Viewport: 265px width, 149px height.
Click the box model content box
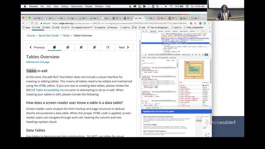pos(194,70)
